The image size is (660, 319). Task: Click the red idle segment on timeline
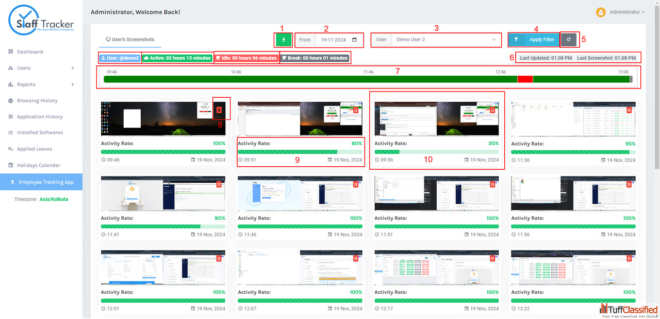[524, 79]
